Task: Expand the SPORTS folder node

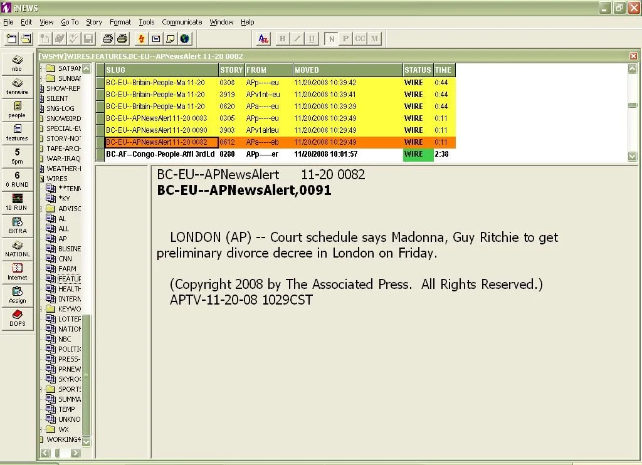Action: [41, 389]
